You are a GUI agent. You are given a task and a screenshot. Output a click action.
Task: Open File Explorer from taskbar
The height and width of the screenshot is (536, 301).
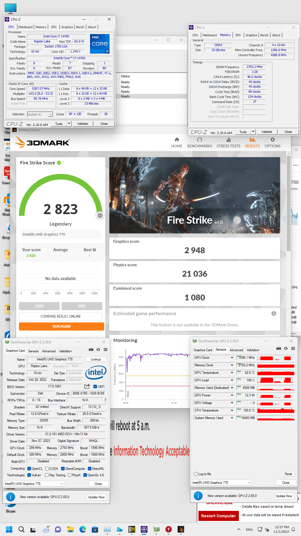pos(71,529)
